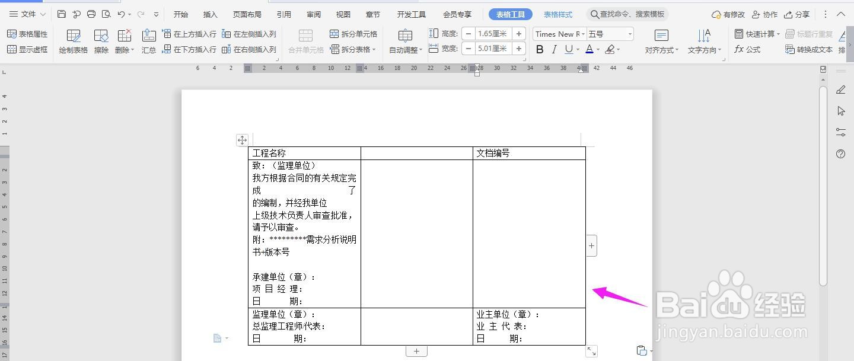Select the 擦除 (Eraser) tool

click(101, 40)
